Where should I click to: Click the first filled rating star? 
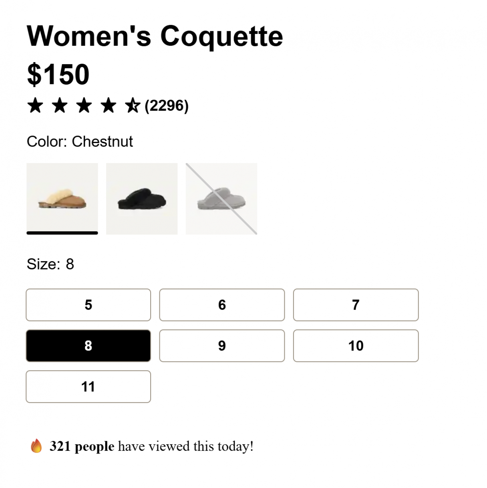click(35, 105)
